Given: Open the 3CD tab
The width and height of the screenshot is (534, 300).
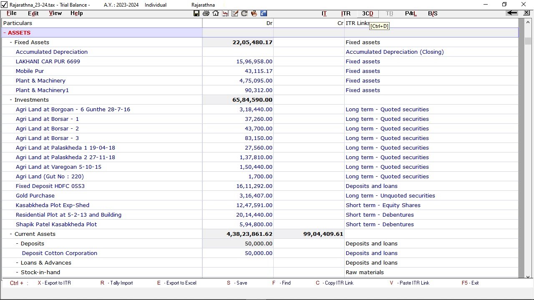Looking at the screenshot, I should tap(368, 14).
